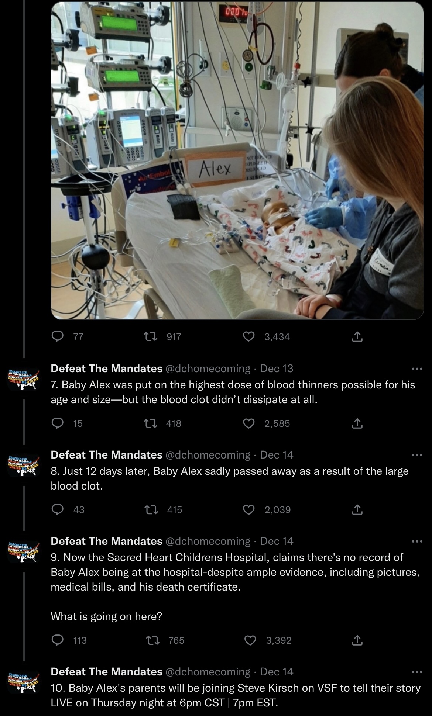The width and height of the screenshot is (432, 716).
Task: Open the Dec 14 timestamp on tweet 9
Action: (277, 541)
